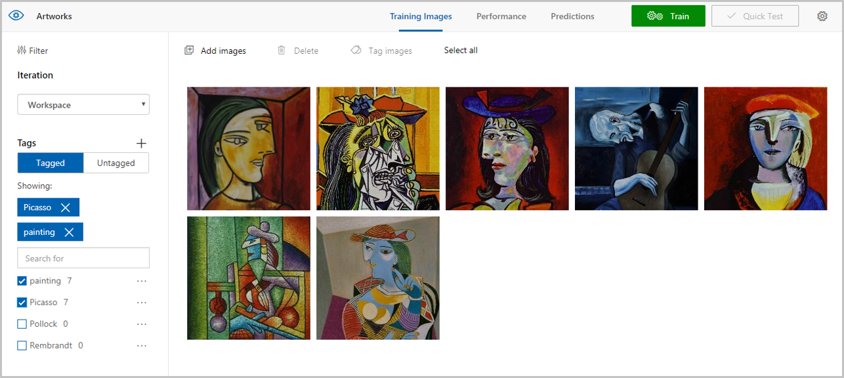The image size is (844, 378).
Task: Switch to Tagged images view
Action: 51,163
